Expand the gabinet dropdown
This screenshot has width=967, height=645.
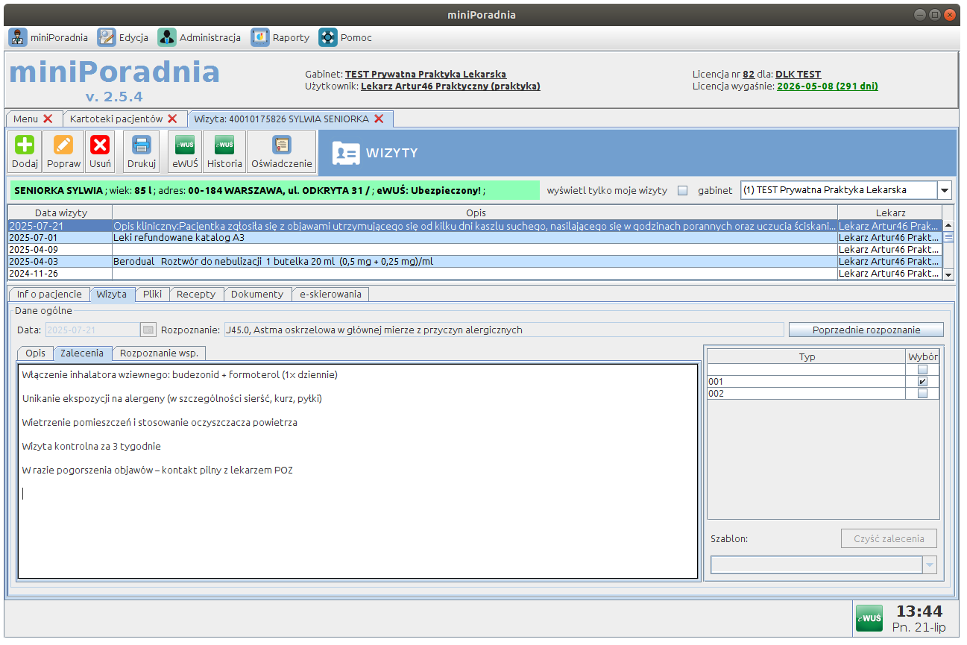pos(944,190)
